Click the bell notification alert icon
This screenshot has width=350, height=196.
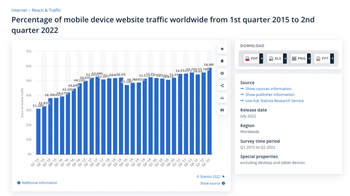[x=222, y=61]
